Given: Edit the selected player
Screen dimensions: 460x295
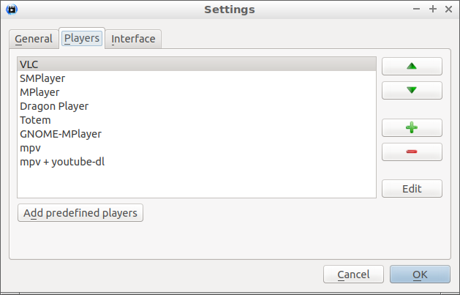Looking at the screenshot, I should (412, 188).
